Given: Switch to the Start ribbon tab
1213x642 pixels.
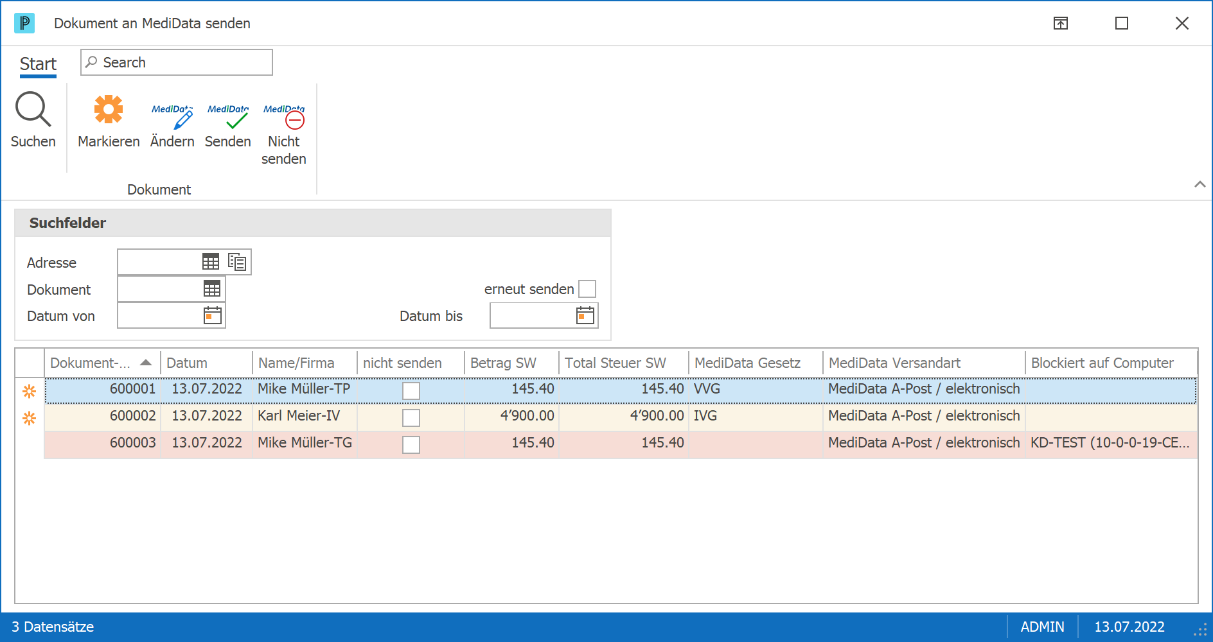Looking at the screenshot, I should tap(38, 64).
